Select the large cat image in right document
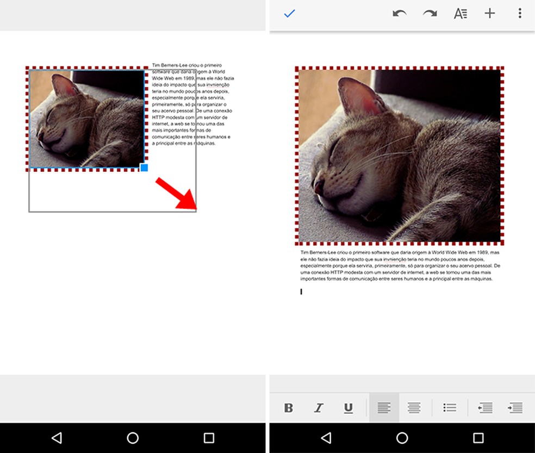 tap(399, 156)
